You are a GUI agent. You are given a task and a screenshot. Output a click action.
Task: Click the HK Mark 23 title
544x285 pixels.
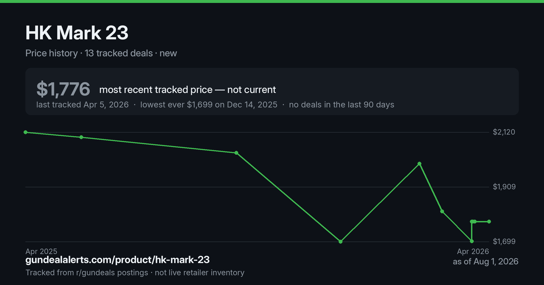click(77, 33)
